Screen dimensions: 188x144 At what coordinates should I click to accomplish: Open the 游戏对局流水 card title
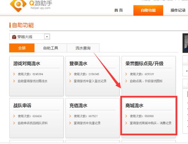pyautogui.click(x=27, y=63)
